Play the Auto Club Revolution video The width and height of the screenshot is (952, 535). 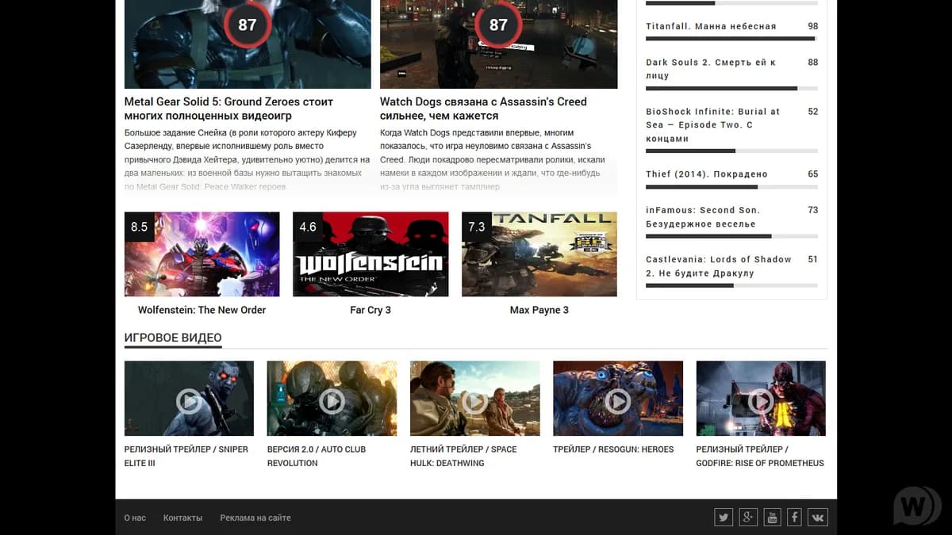[x=332, y=402]
